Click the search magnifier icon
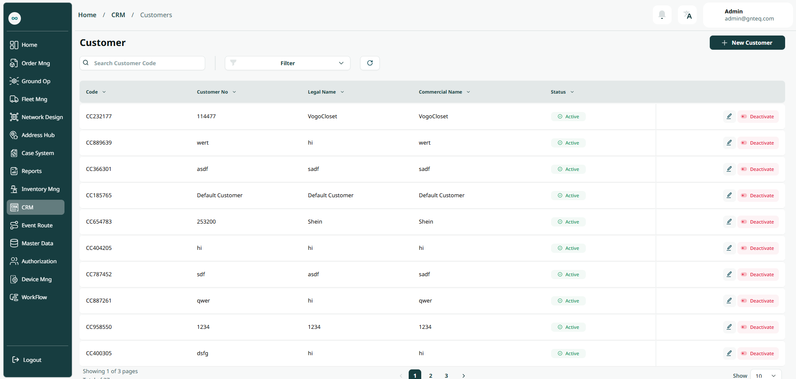 pyautogui.click(x=86, y=63)
